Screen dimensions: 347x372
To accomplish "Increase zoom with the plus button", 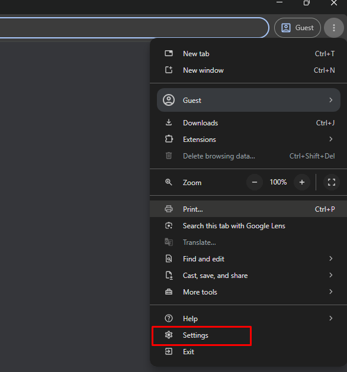I will [x=302, y=182].
